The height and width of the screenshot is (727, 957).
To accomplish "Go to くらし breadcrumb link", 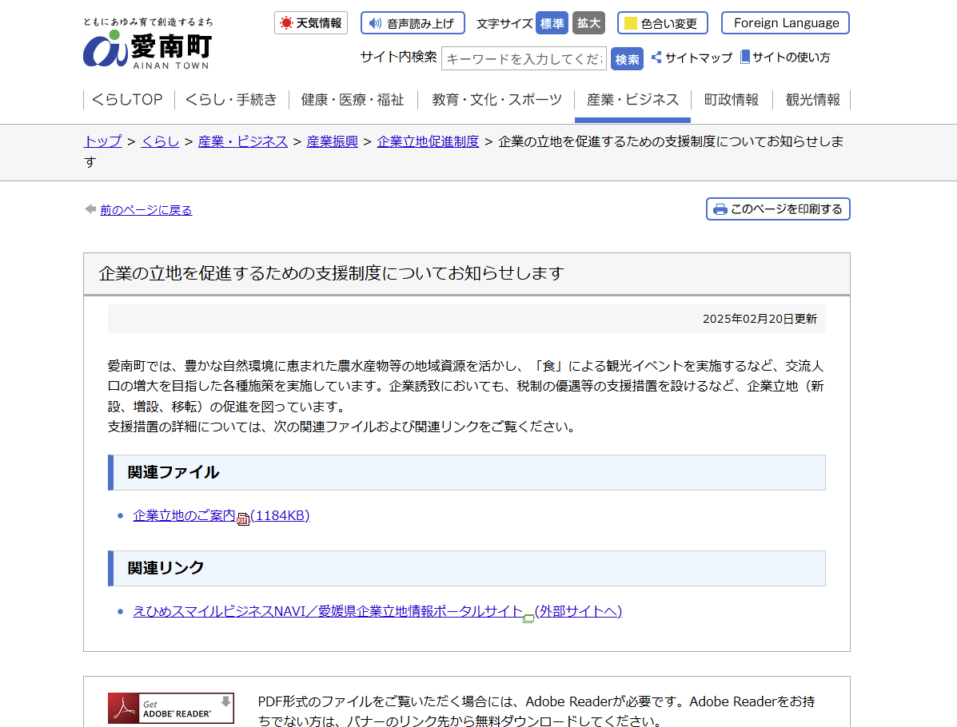I will click(x=160, y=141).
